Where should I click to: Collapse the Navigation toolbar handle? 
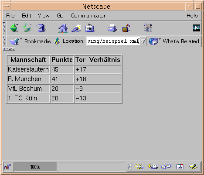(x=4, y=28)
